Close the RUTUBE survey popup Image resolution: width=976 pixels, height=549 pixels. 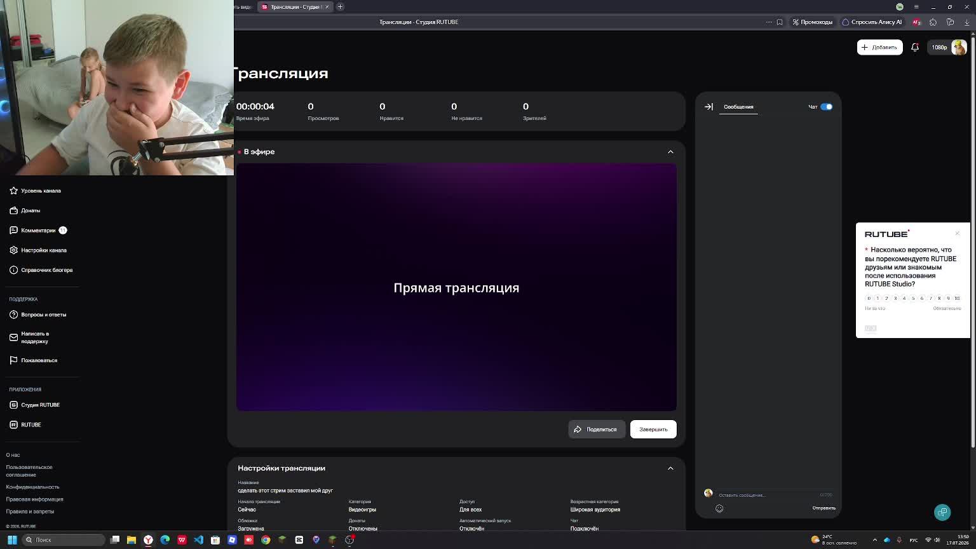coord(957,233)
